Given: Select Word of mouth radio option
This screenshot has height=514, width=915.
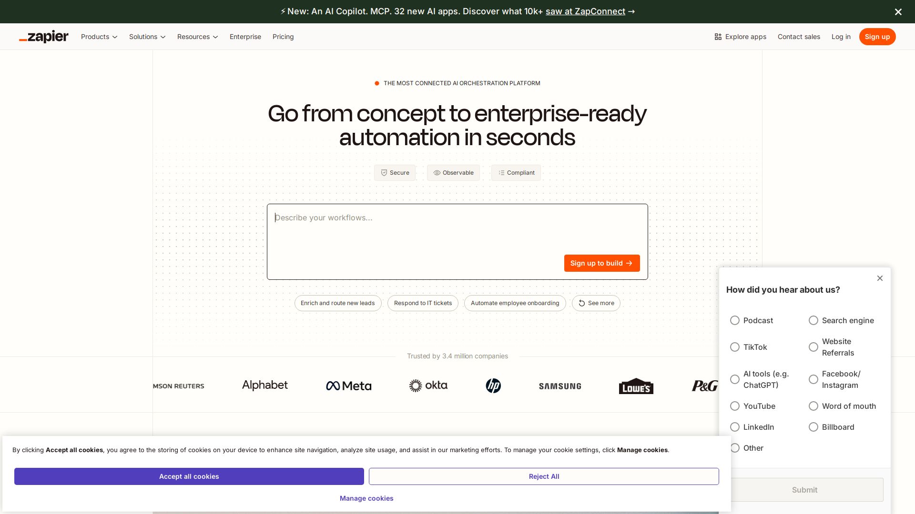Looking at the screenshot, I should 813,406.
